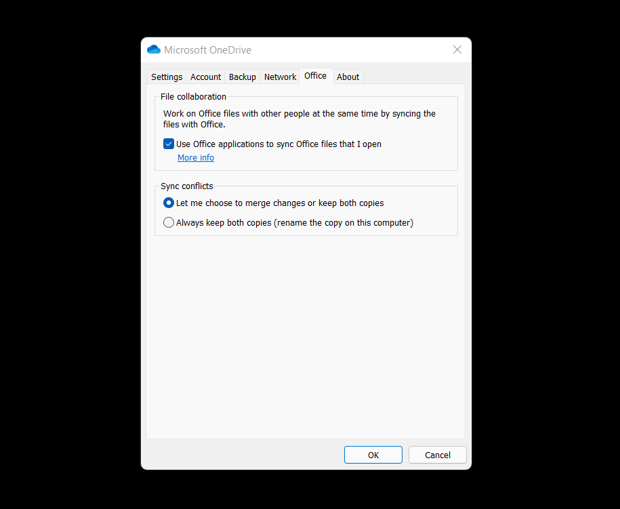Open the More info link
The width and height of the screenshot is (620, 509).
196,157
